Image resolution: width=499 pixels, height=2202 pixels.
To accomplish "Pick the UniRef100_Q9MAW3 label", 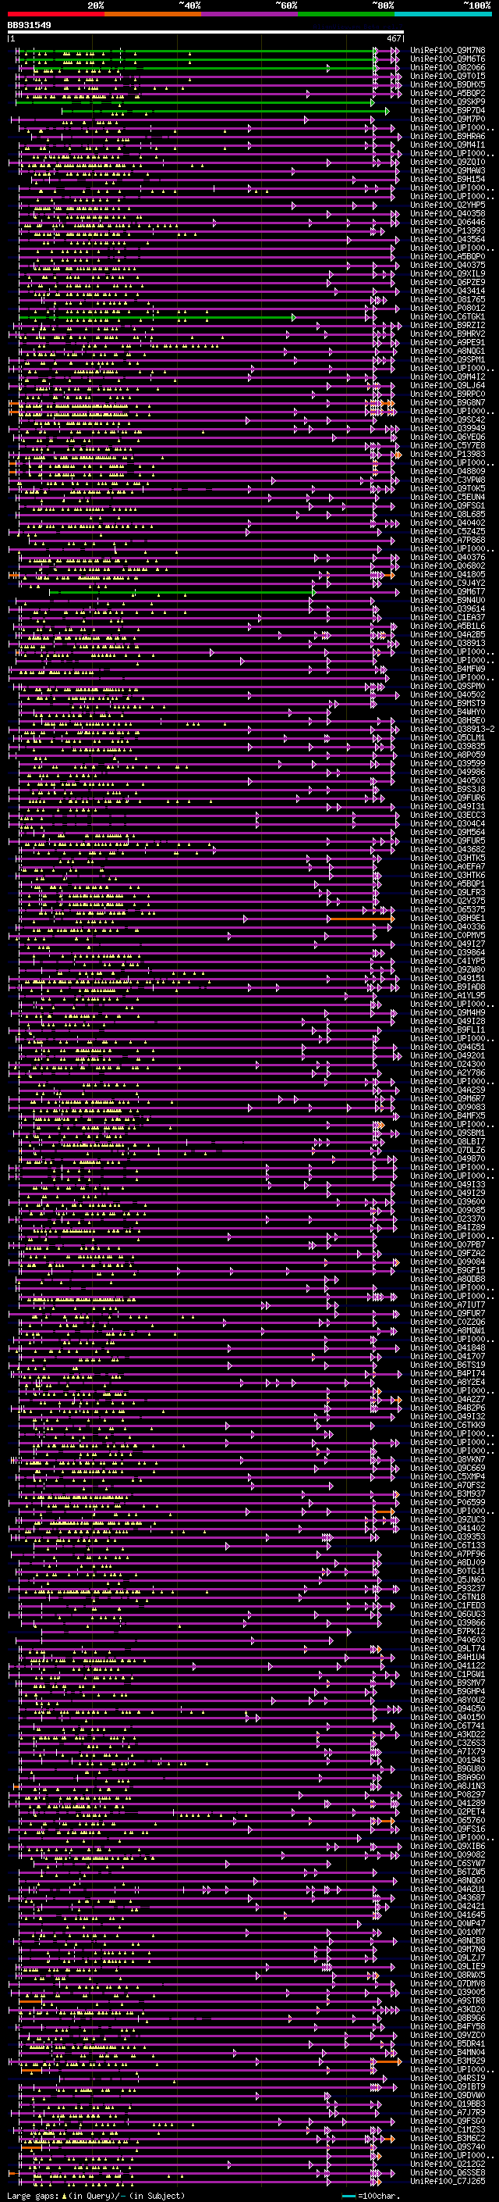I will [x=448, y=170].
